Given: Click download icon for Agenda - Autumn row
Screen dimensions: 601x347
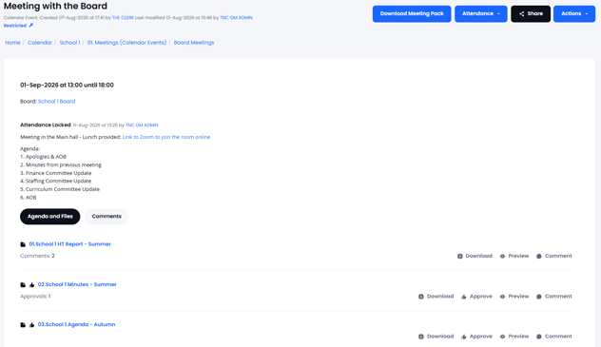Looking at the screenshot, I should (x=421, y=337).
